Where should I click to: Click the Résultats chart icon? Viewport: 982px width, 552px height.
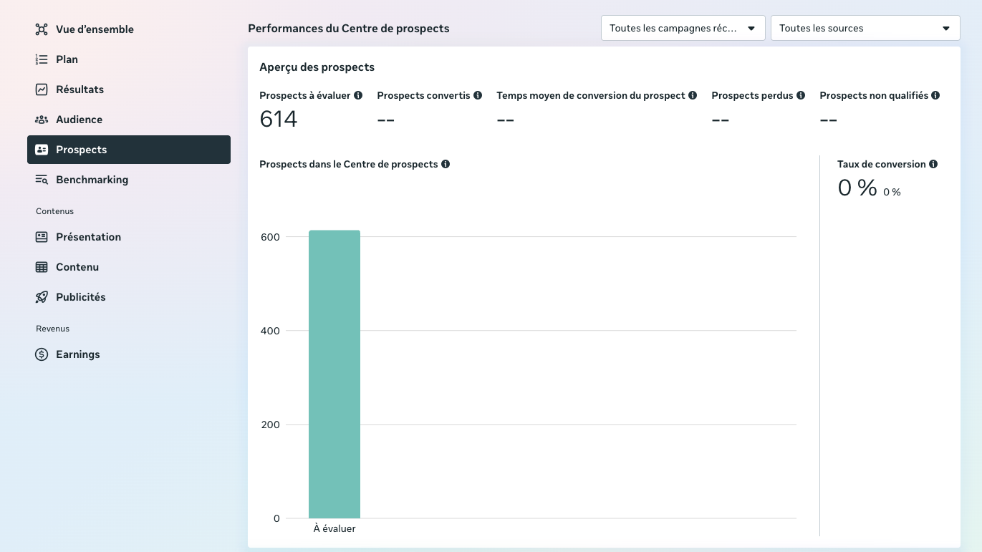click(42, 89)
